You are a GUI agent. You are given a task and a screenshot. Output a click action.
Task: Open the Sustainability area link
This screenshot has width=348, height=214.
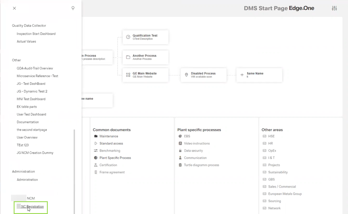click(x=278, y=172)
